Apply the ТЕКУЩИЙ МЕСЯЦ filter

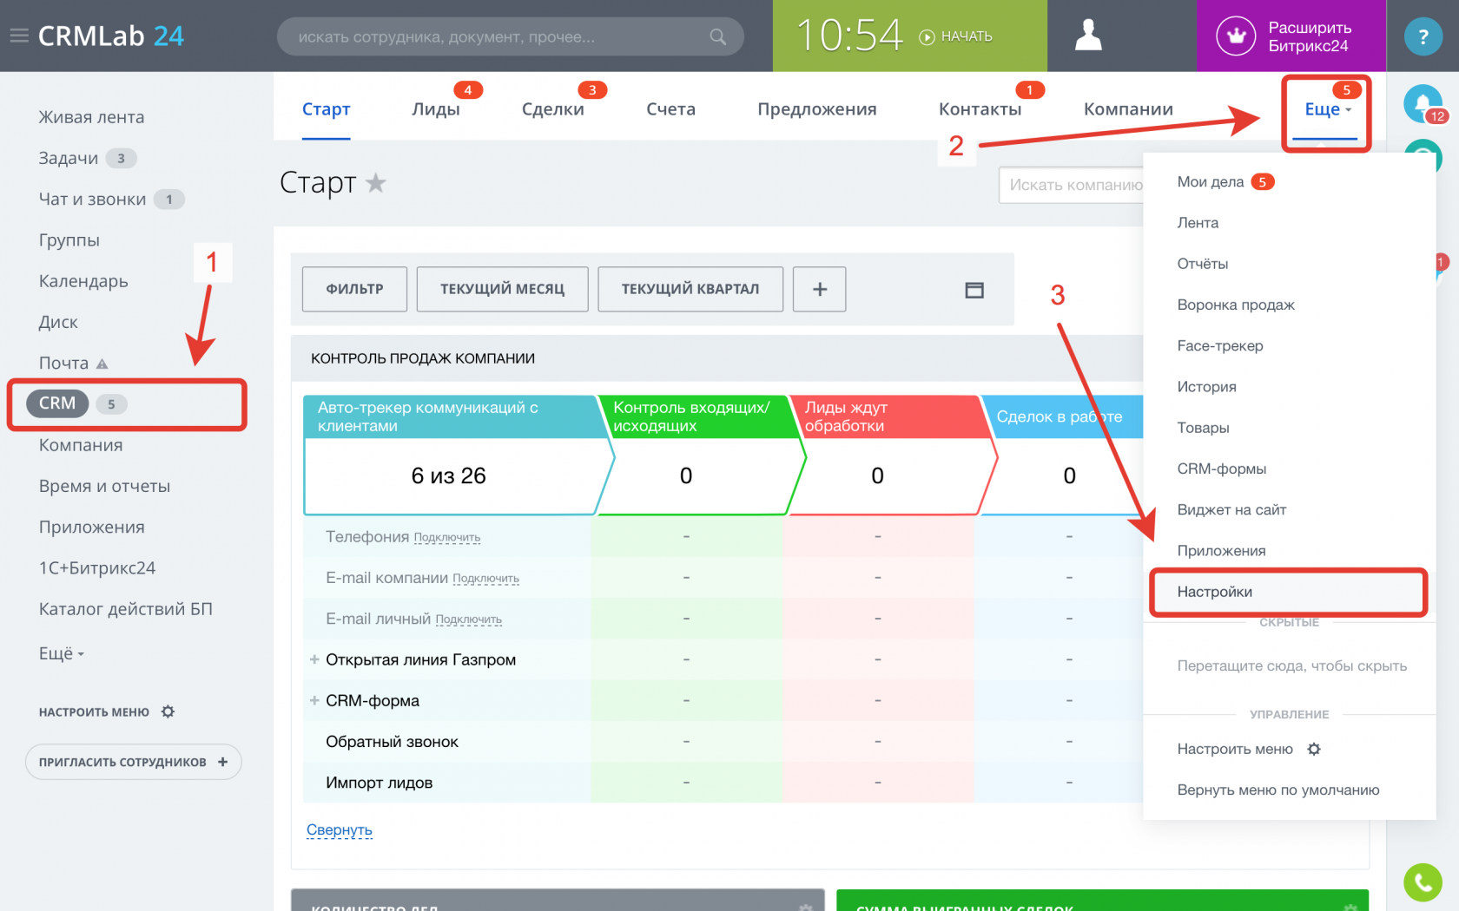tap(502, 289)
